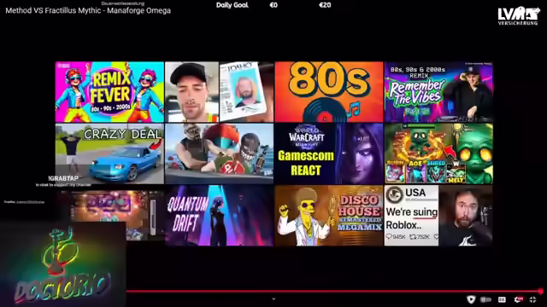
Task: Open the shield play icon in player controls
Action: click(471, 299)
